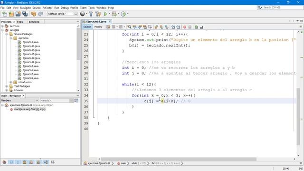Open the Profile Project dropdown arrow
The height and width of the screenshot is (171, 304).
pyautogui.click(x=128, y=14)
